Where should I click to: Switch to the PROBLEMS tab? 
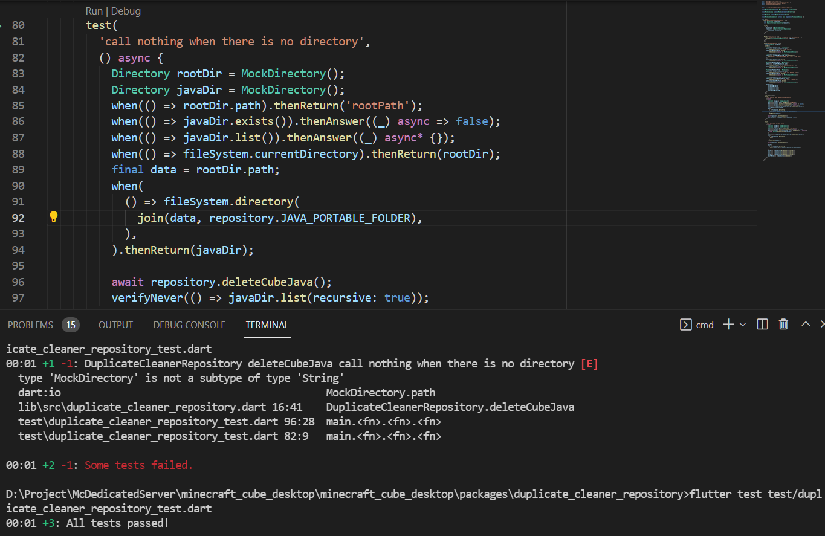(31, 325)
